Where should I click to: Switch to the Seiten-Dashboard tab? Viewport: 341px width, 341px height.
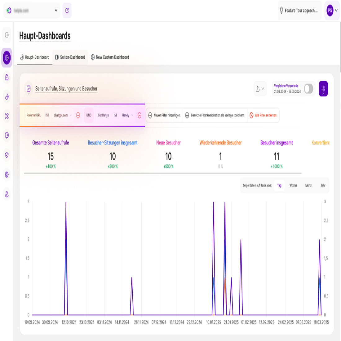(x=70, y=57)
